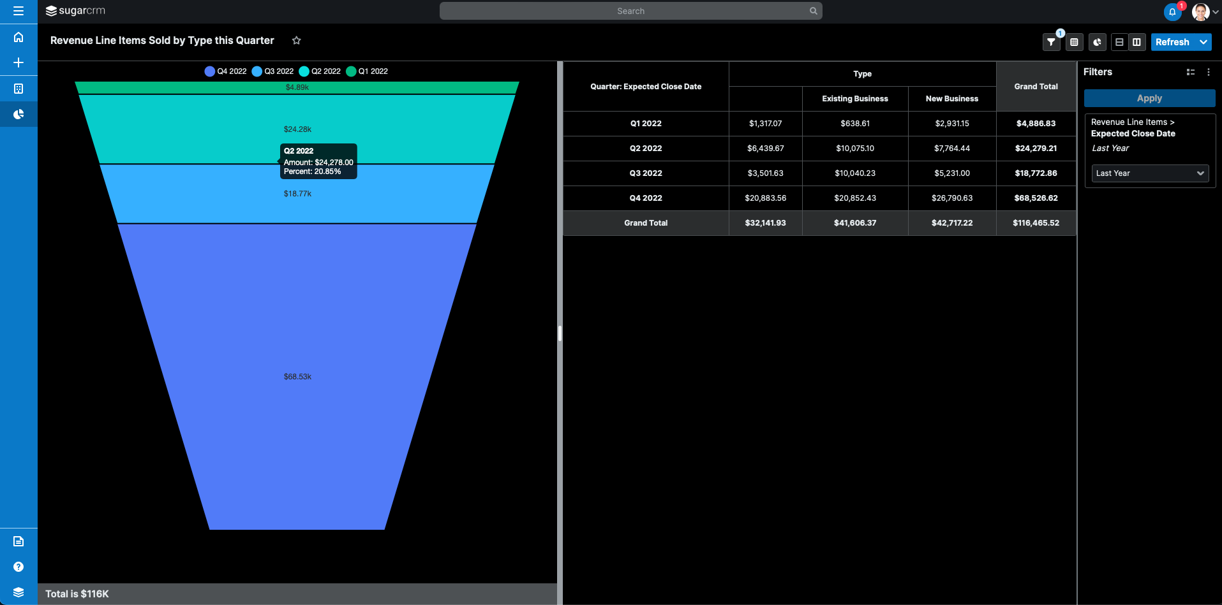1222x605 pixels.
Task: Open the hamburger navigation menu
Action: point(19,11)
